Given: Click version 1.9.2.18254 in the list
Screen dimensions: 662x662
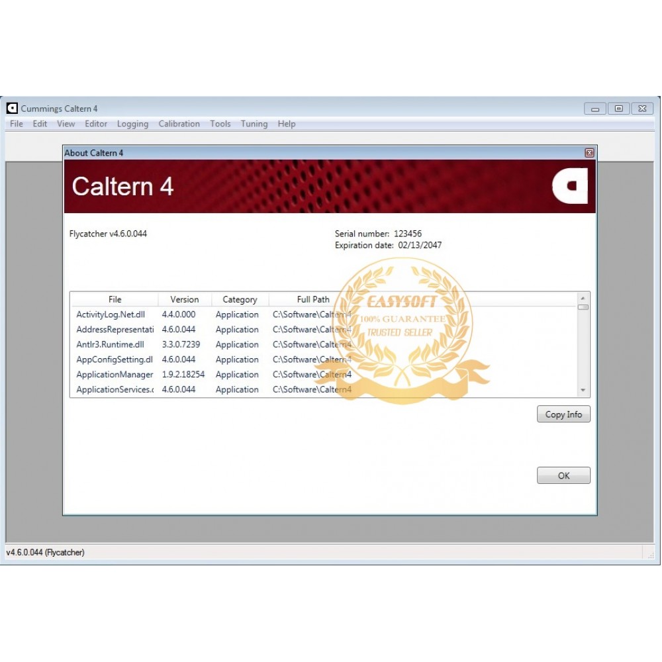Looking at the screenshot, I should pyautogui.click(x=183, y=375).
